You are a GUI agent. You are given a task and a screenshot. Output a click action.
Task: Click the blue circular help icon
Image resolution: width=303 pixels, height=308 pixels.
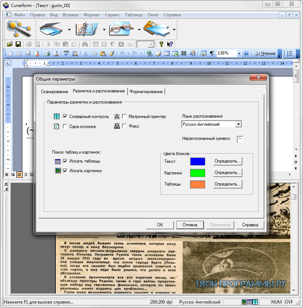[x=246, y=53]
